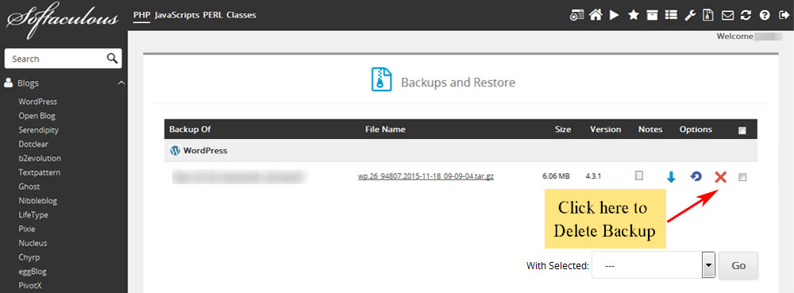This screenshot has height=293, width=794.
Task: Tick the select-all checkbox in table header
Action: click(x=742, y=130)
